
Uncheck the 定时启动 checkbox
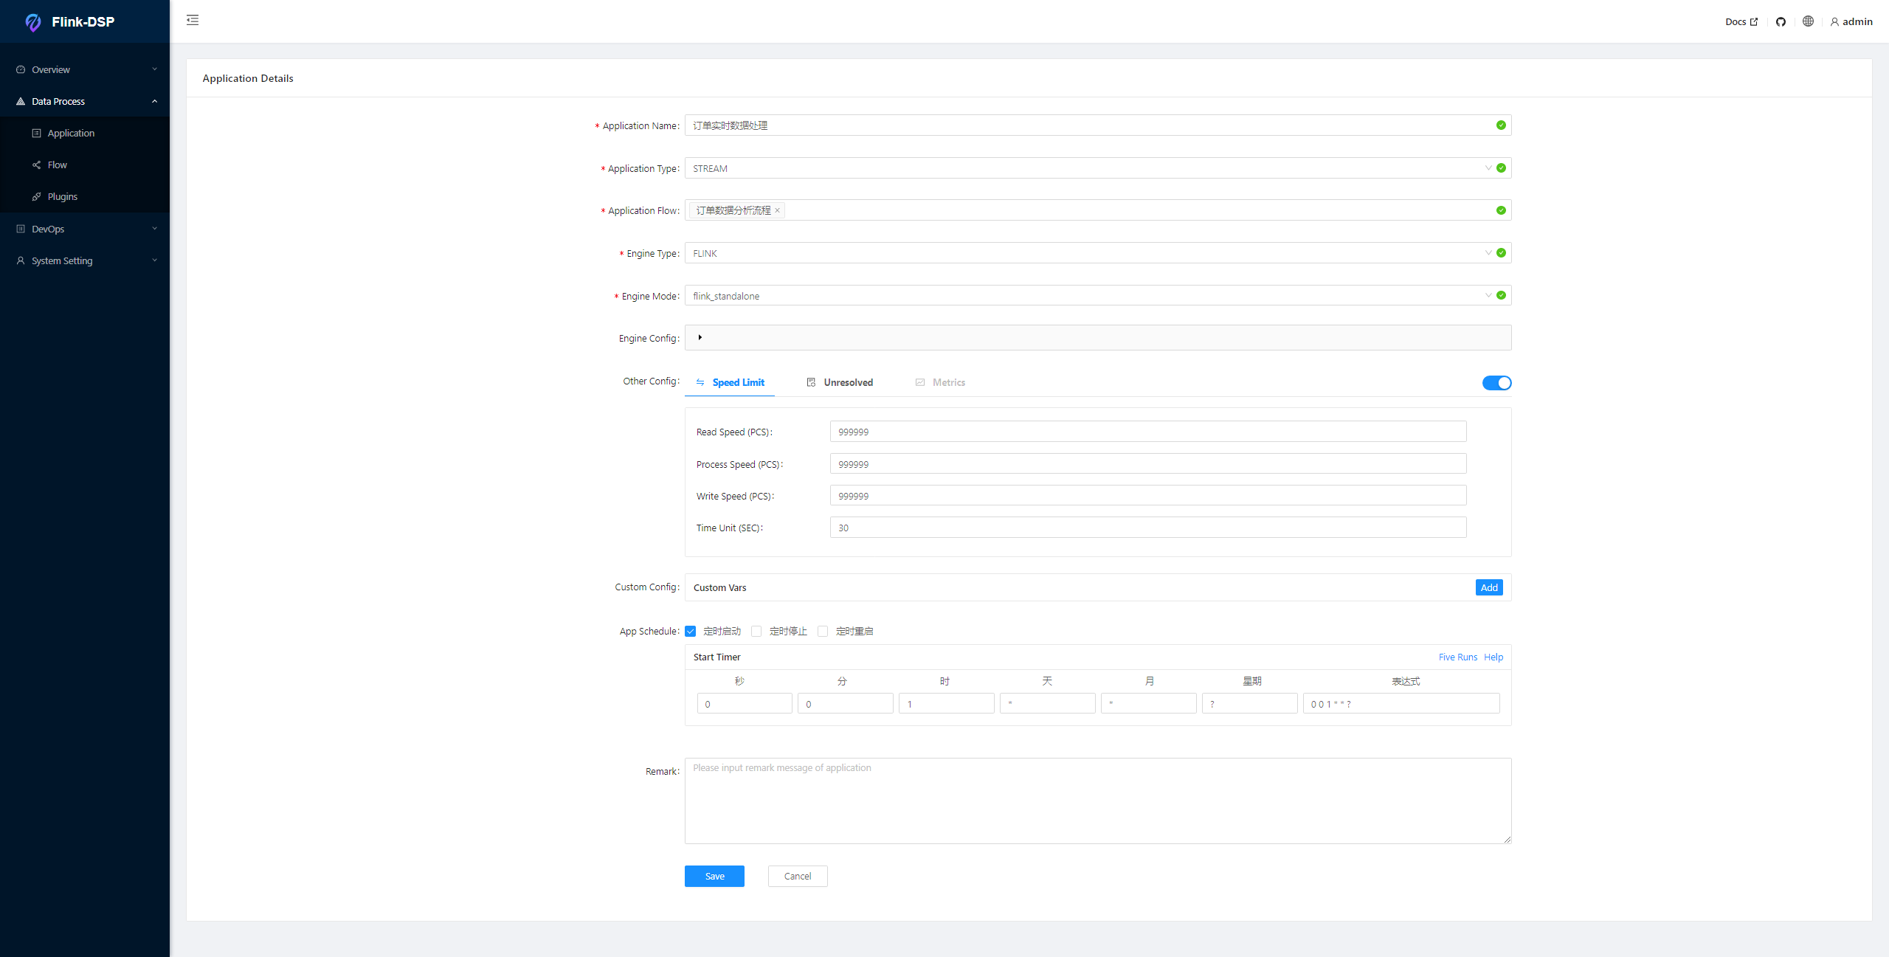[691, 631]
